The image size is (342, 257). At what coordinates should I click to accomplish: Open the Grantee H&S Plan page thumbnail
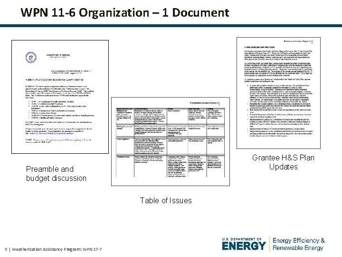point(278,93)
